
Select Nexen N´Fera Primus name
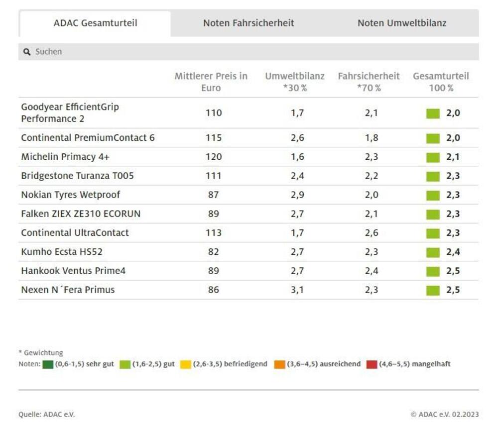[x=68, y=290]
